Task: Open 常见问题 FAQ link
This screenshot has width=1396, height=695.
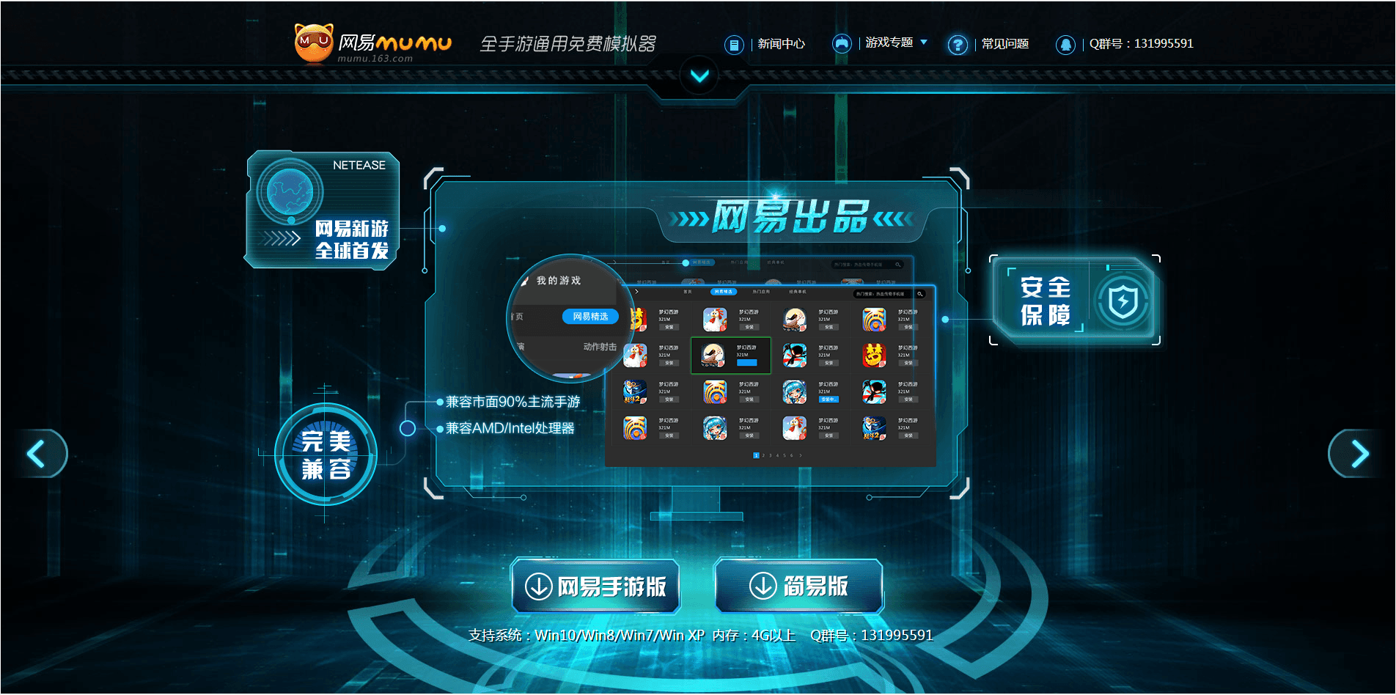Action: point(1004,44)
